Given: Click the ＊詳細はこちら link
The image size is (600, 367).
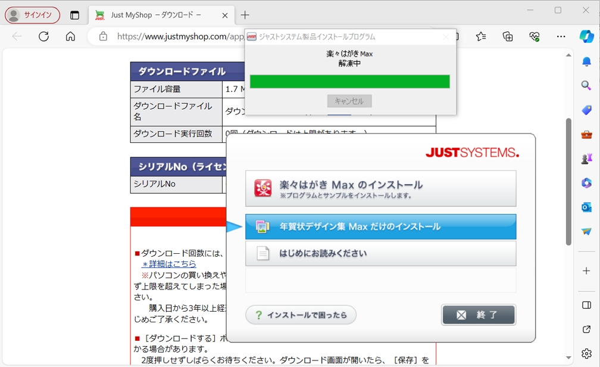Looking at the screenshot, I should coord(169,264).
